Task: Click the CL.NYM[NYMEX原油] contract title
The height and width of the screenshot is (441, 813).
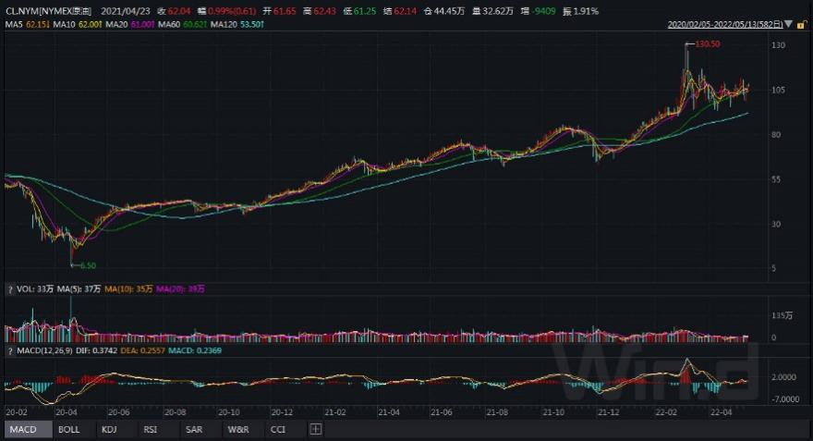Action: tap(48, 11)
